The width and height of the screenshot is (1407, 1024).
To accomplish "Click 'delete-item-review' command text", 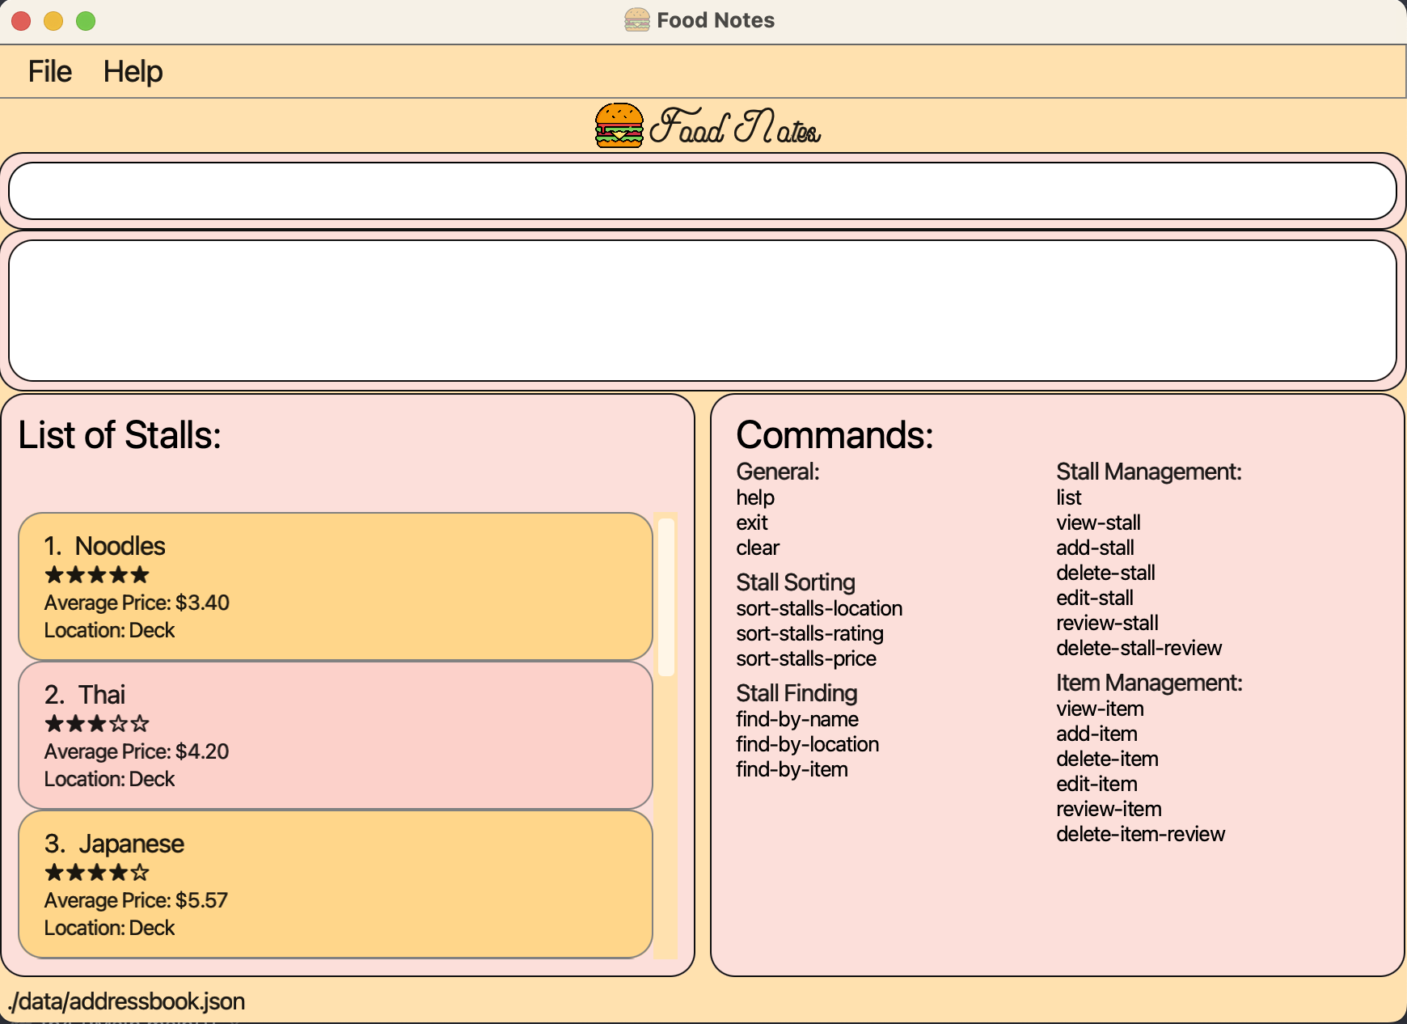I will pyautogui.click(x=1140, y=834).
